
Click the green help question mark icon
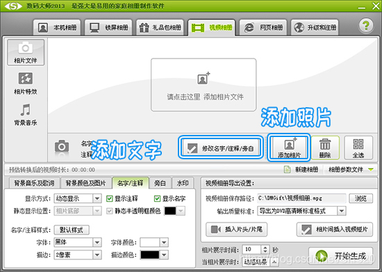[x=366, y=25]
